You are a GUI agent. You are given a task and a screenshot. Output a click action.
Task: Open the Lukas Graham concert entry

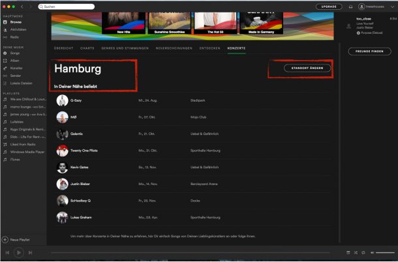(193, 218)
